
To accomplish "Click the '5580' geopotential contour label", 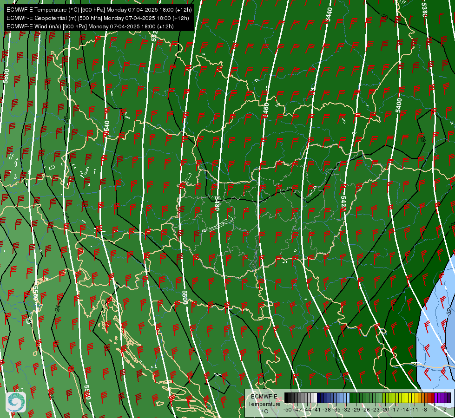I will 35,294.
